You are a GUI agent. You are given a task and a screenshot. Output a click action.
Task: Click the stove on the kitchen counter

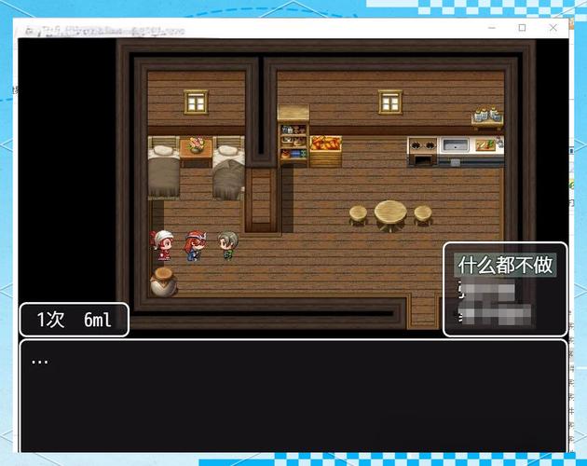[x=422, y=149]
